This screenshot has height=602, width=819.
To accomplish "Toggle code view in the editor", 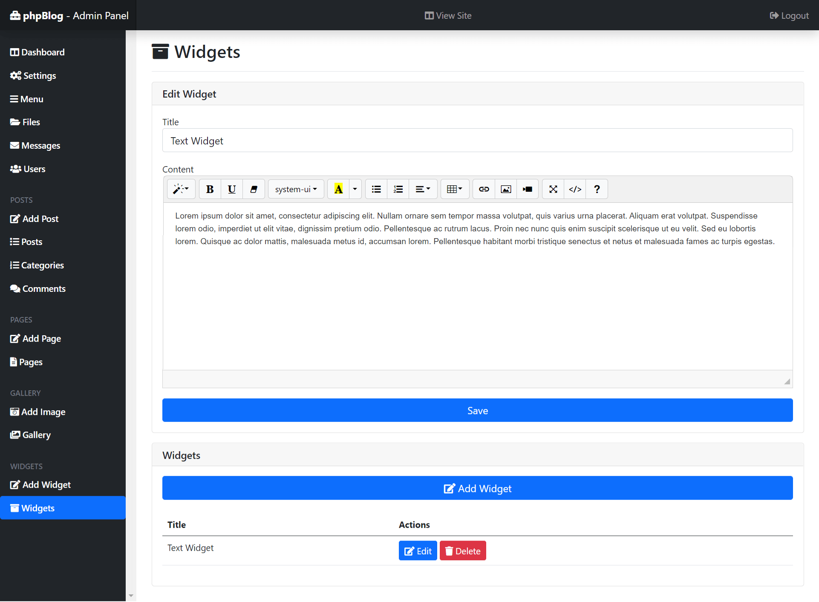I will 575,189.
